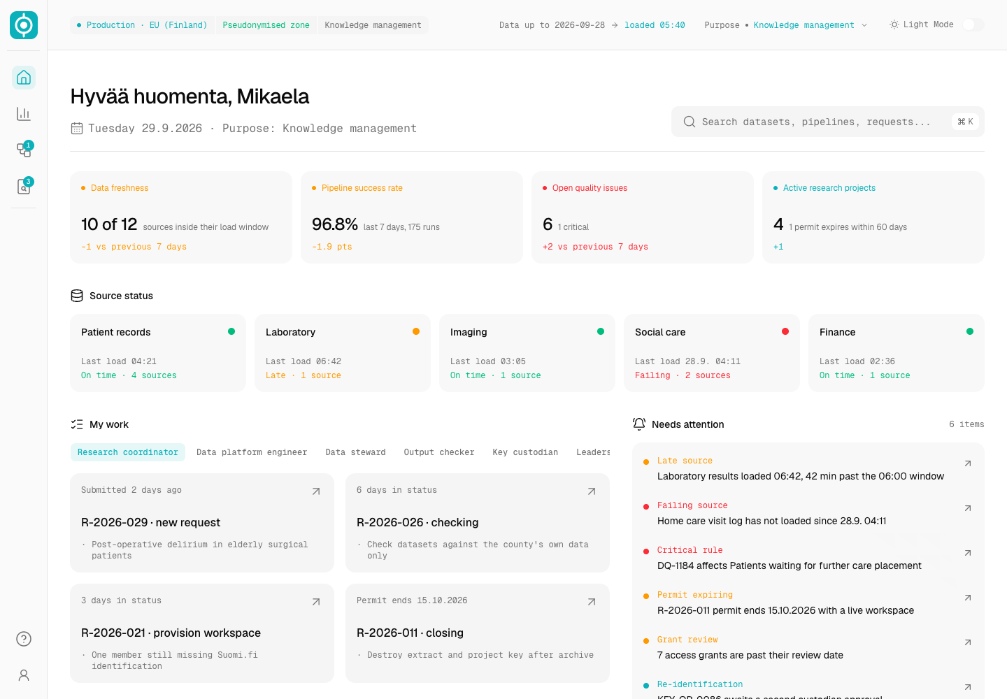Click the Pseudonymised zone chip
Viewport: 1007px width, 699px height.
pyautogui.click(x=266, y=25)
